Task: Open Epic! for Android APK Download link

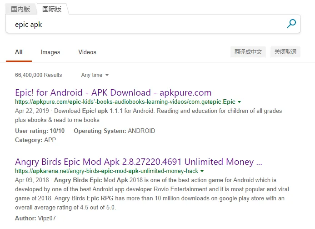Action: pyautogui.click(x=113, y=92)
